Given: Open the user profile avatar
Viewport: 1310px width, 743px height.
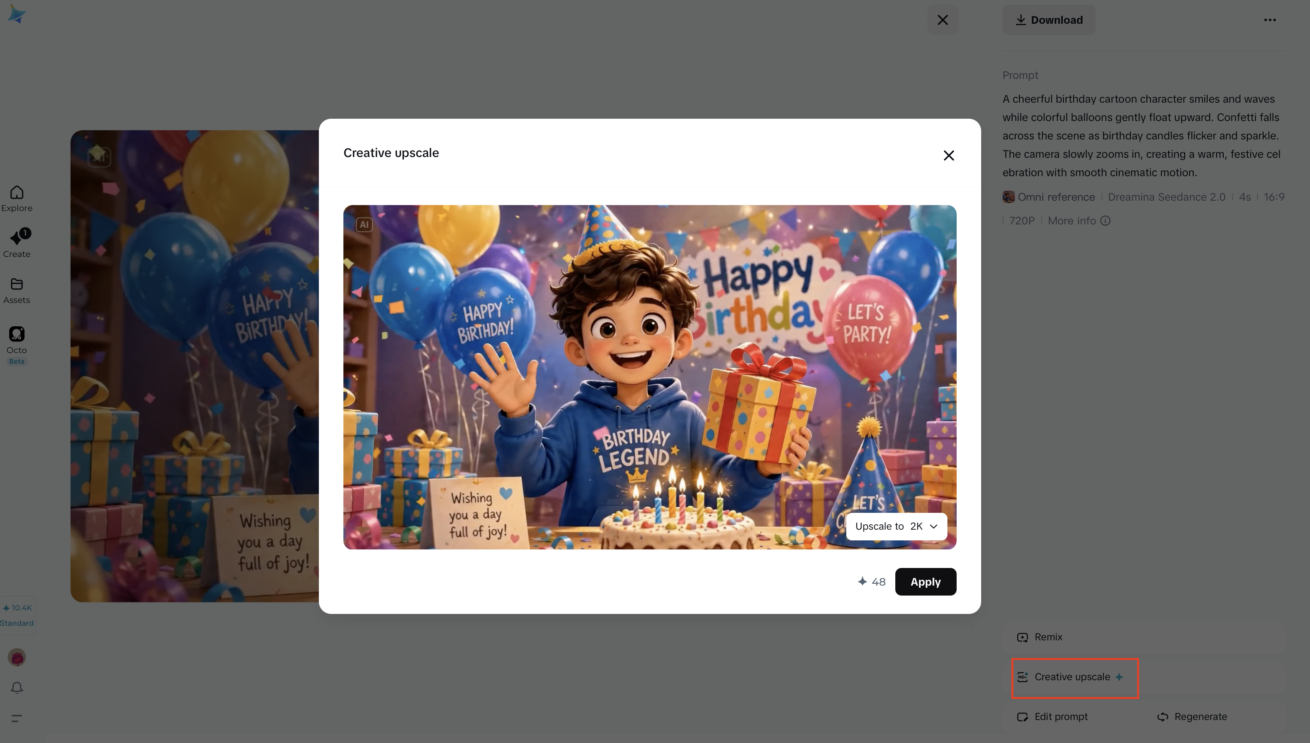Looking at the screenshot, I should (17, 657).
